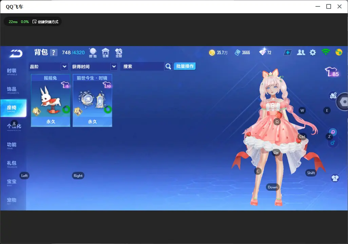The height and width of the screenshot is (244, 348).
Task: Select the 摇摇兔 seat thumbnail
Action: point(51,100)
